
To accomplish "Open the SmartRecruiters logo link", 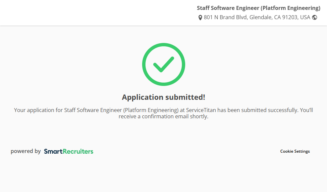I will click(x=69, y=151).
